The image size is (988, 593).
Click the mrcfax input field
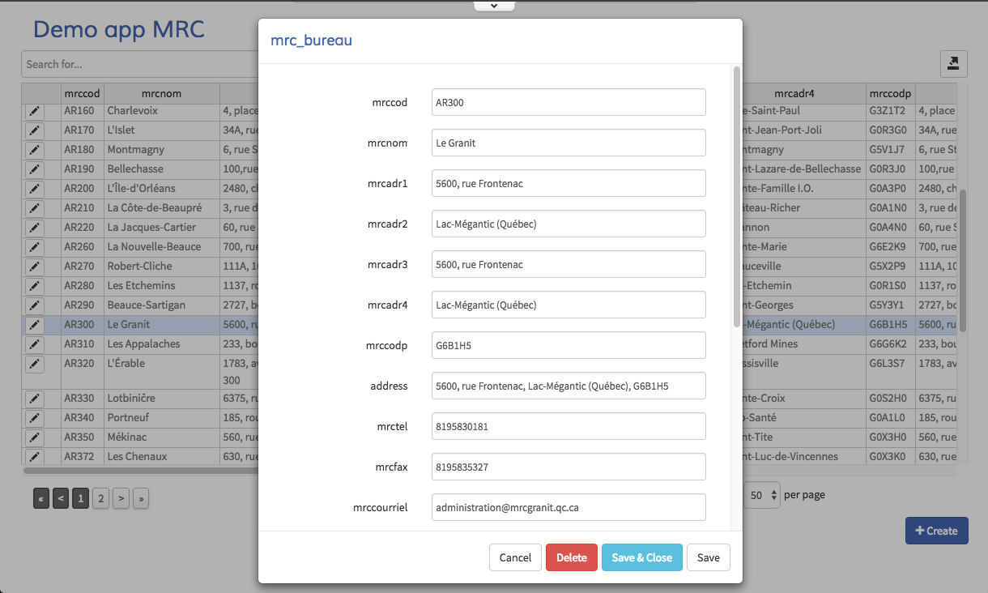(569, 467)
